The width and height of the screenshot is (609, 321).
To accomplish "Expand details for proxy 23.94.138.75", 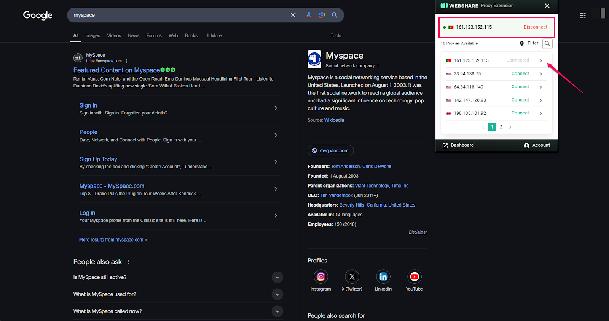I will pyautogui.click(x=540, y=74).
